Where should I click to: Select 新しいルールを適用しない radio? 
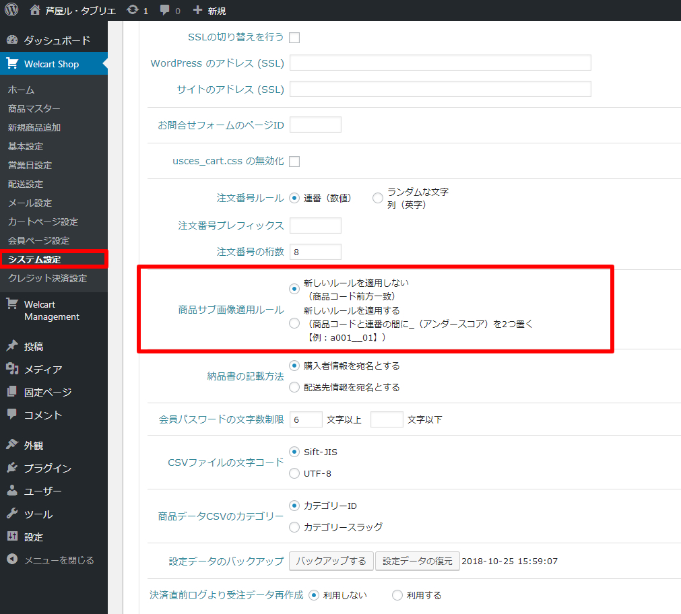(294, 289)
